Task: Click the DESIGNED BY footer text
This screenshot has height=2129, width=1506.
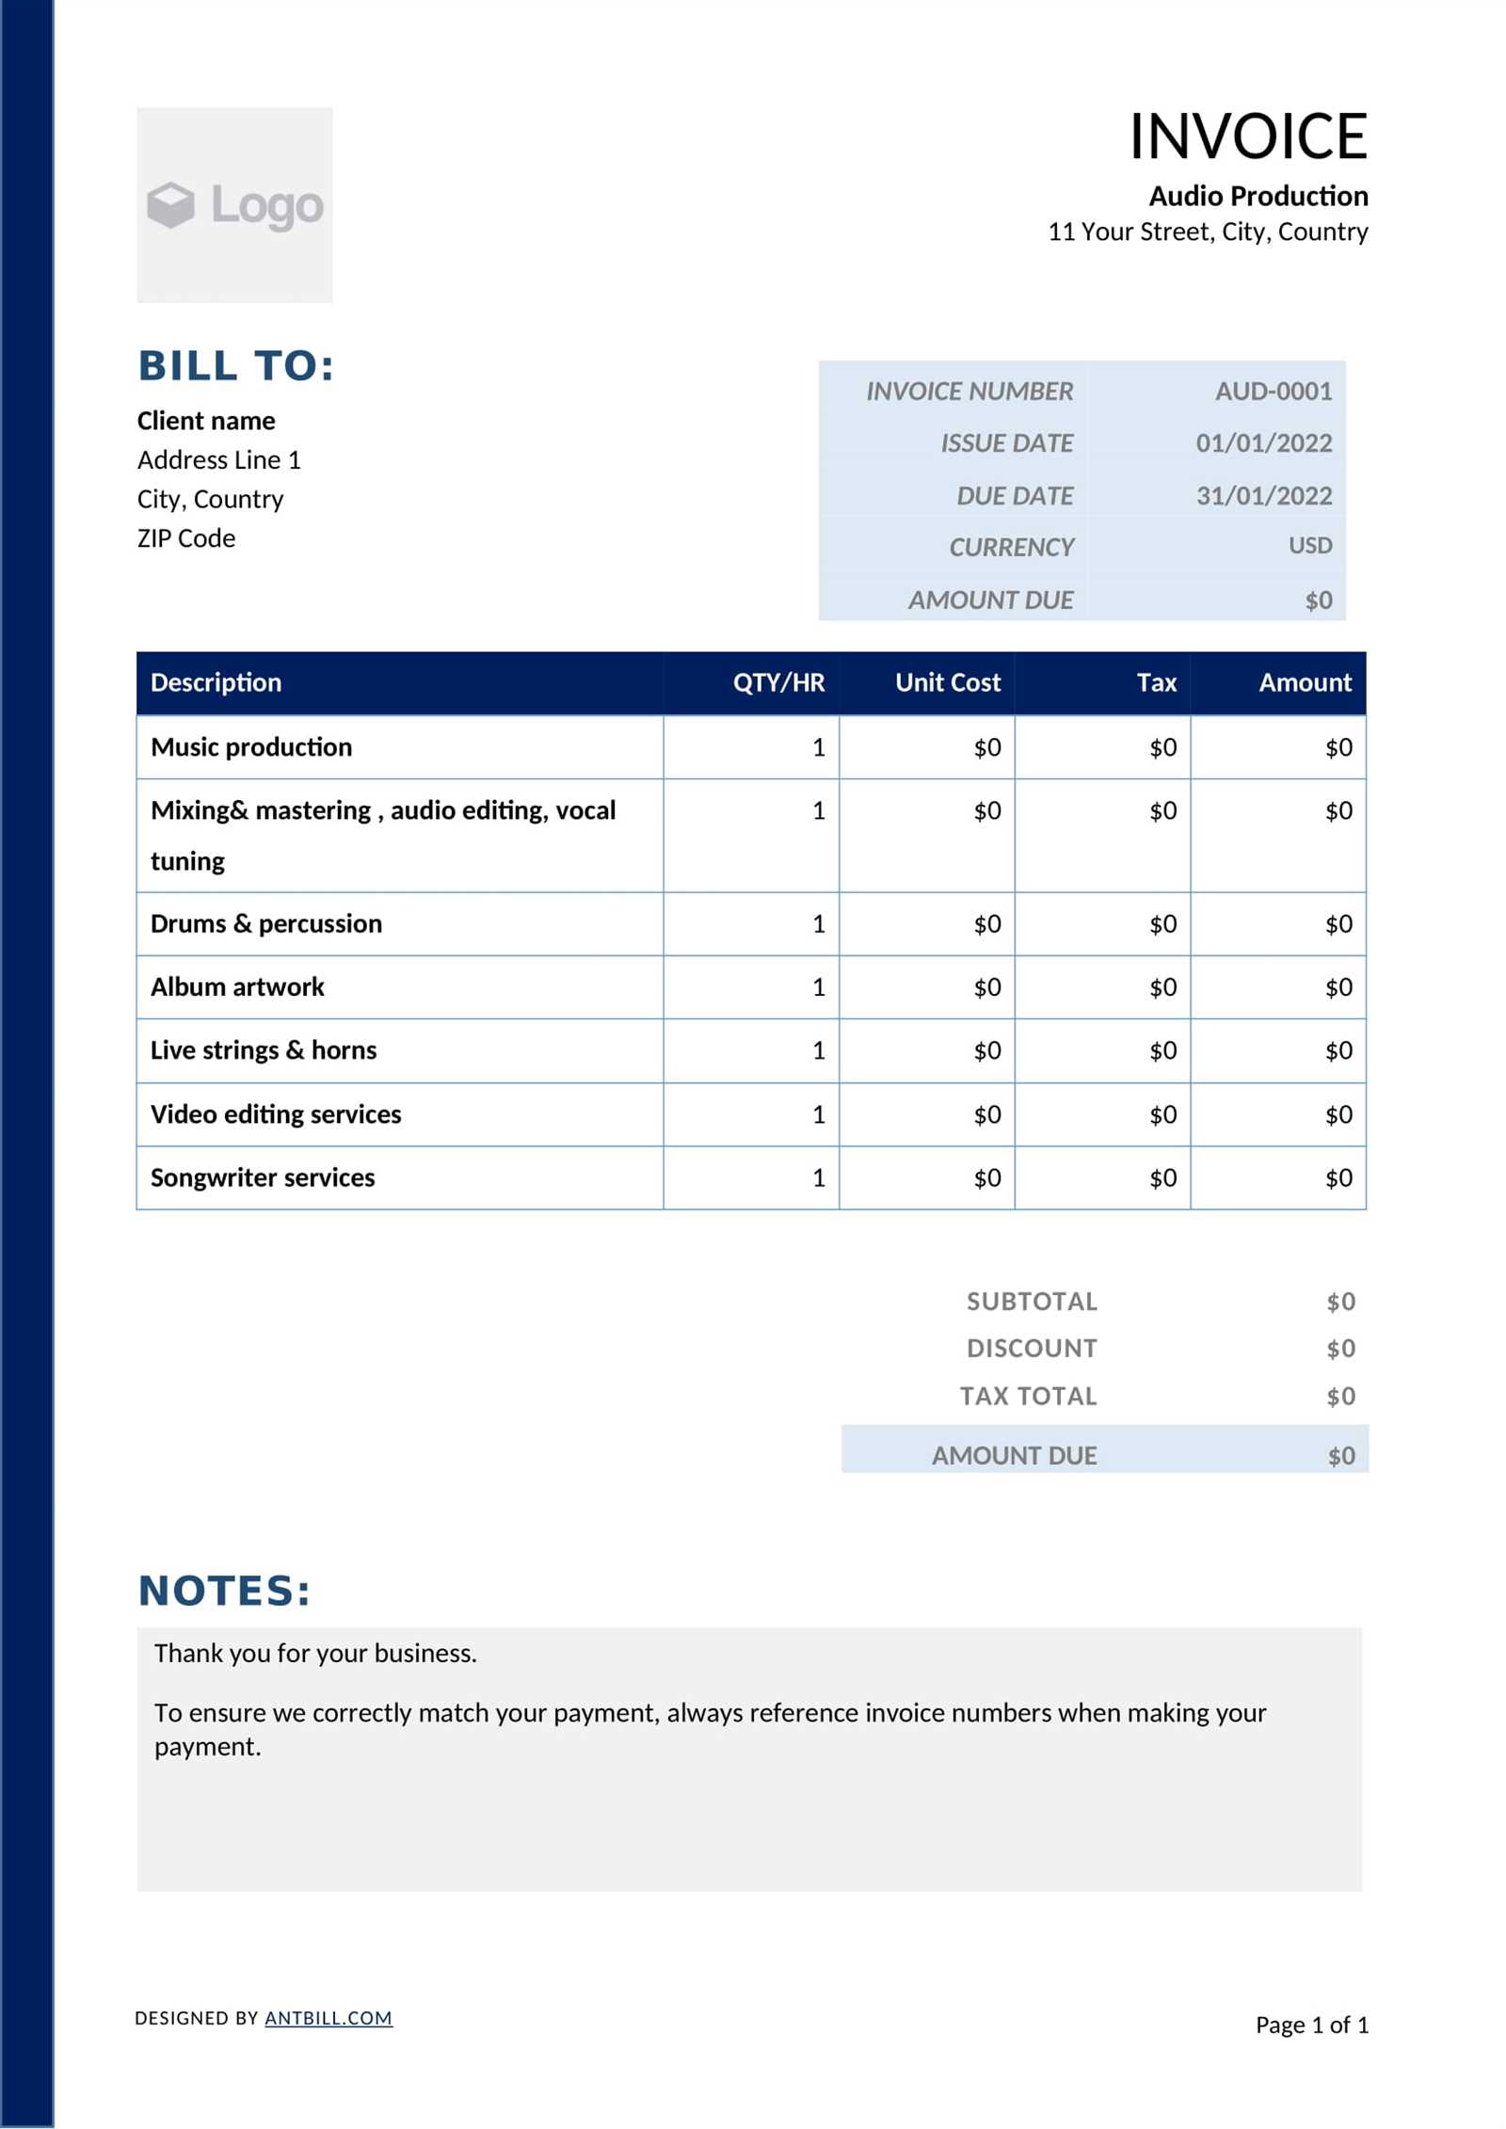Action: coord(197,2018)
